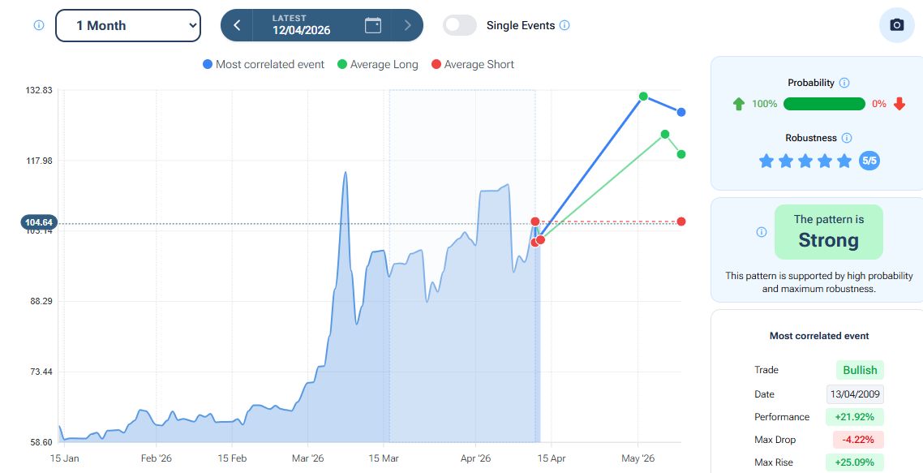
Task: Toggle Most correlated event legend series
Action: [x=264, y=64]
